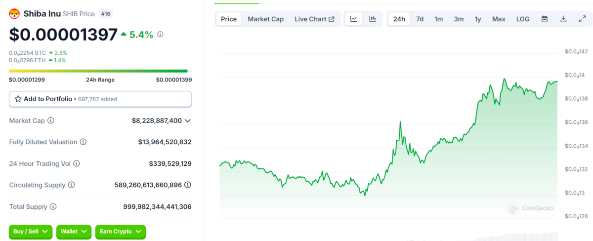Click info icon beside Fully Diluted Valuation
Screen dimensions: 593x241
[x=83, y=142]
